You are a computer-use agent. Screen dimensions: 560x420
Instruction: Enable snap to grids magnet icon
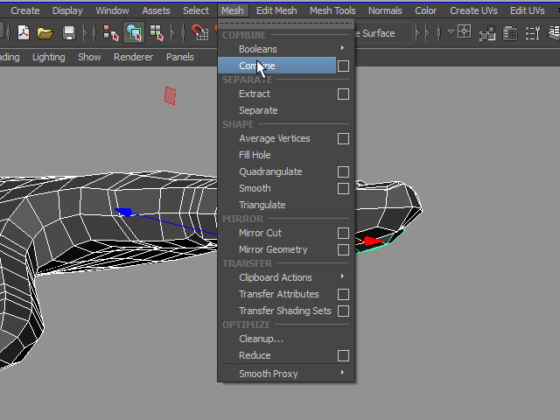(200, 32)
